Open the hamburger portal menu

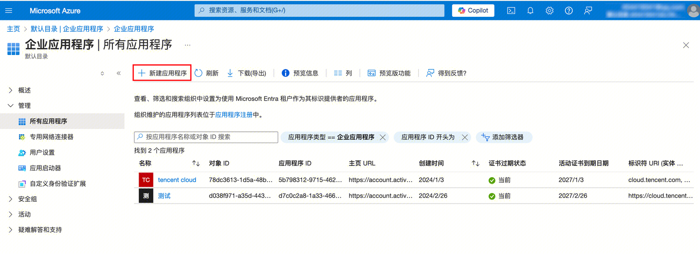point(9,10)
